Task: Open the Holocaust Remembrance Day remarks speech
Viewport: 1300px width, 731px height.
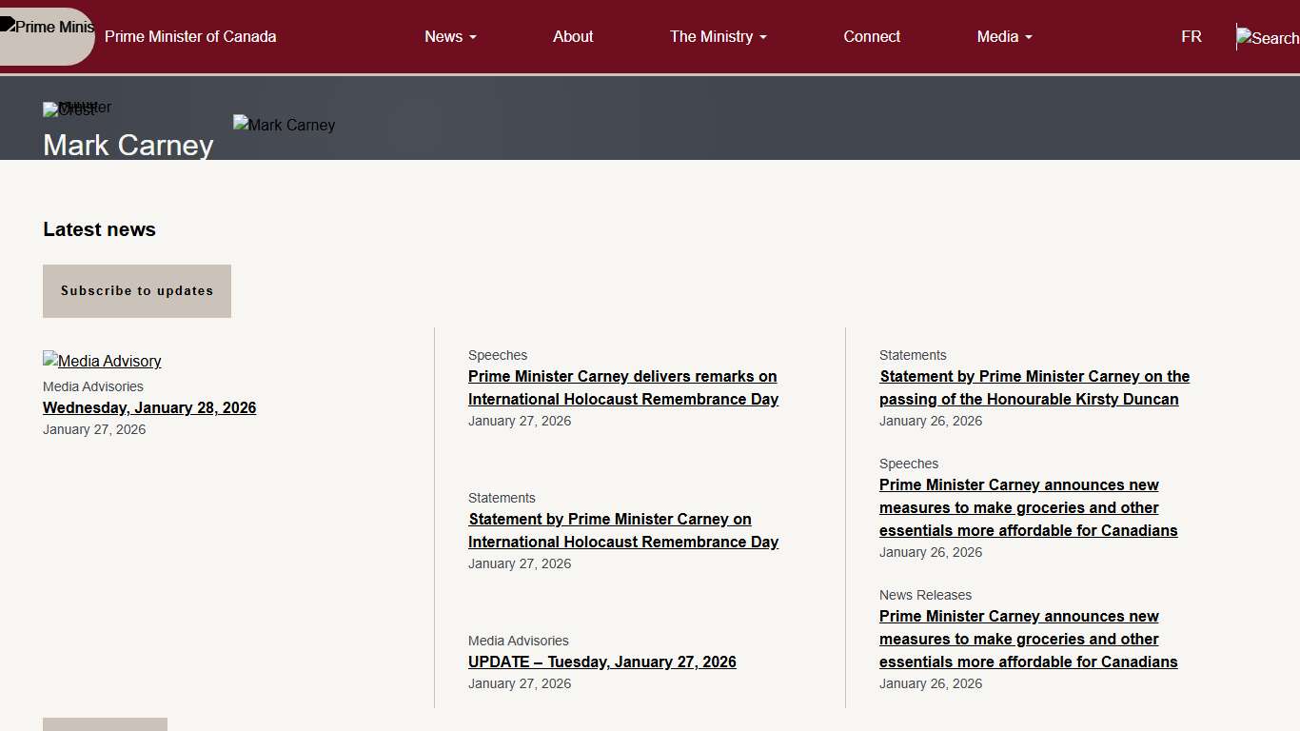Action: pyautogui.click(x=622, y=387)
